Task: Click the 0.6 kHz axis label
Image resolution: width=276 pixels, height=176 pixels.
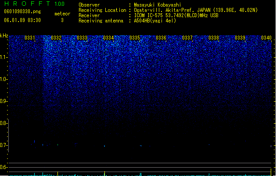Action: point(4,167)
